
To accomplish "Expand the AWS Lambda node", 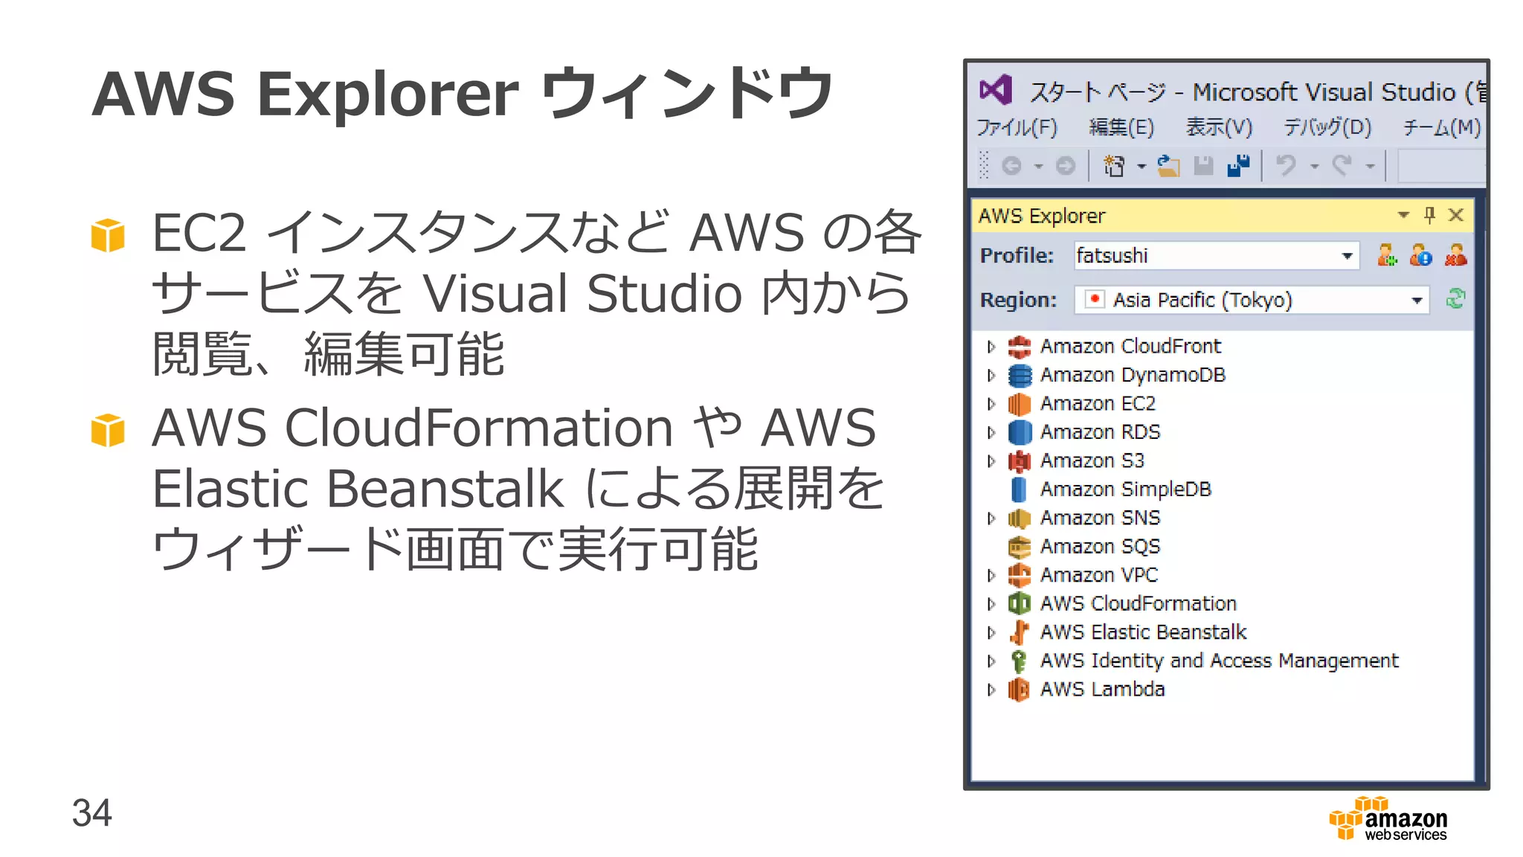I will (991, 690).
